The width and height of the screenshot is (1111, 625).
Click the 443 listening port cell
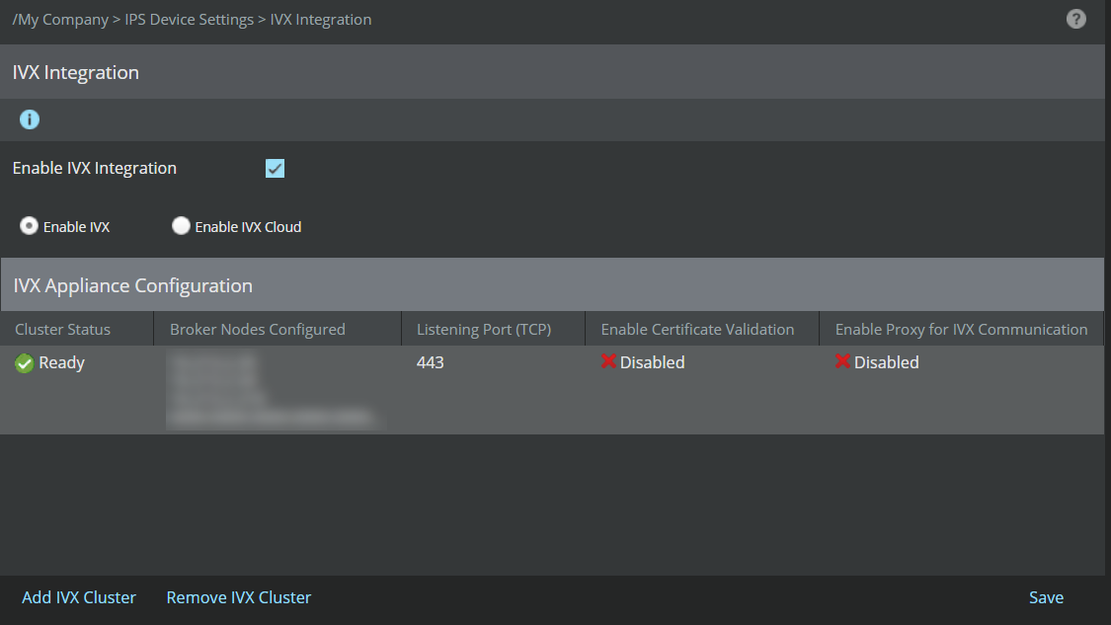(x=431, y=362)
